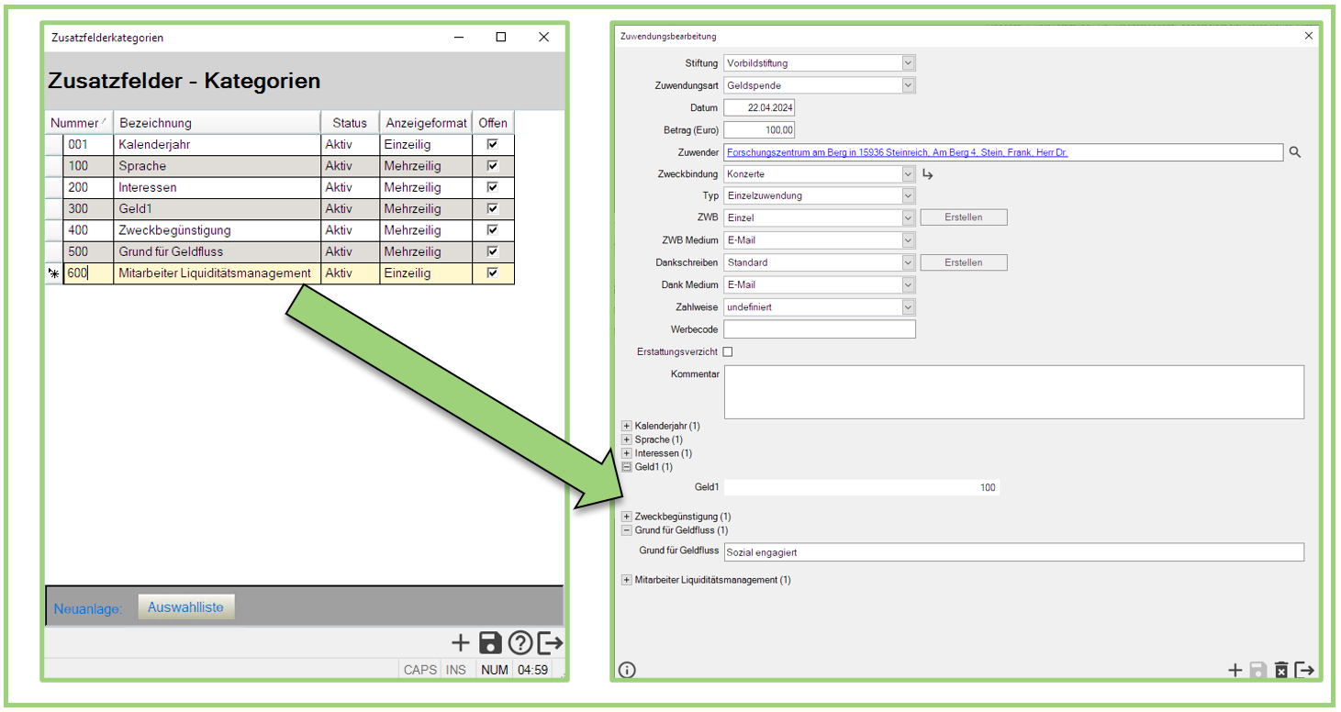
Task: Click into the Werbecode input field
Action: (819, 329)
